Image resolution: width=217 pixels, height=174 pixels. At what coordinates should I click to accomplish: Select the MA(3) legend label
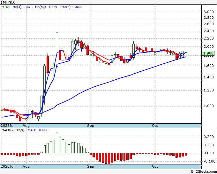[17, 7]
